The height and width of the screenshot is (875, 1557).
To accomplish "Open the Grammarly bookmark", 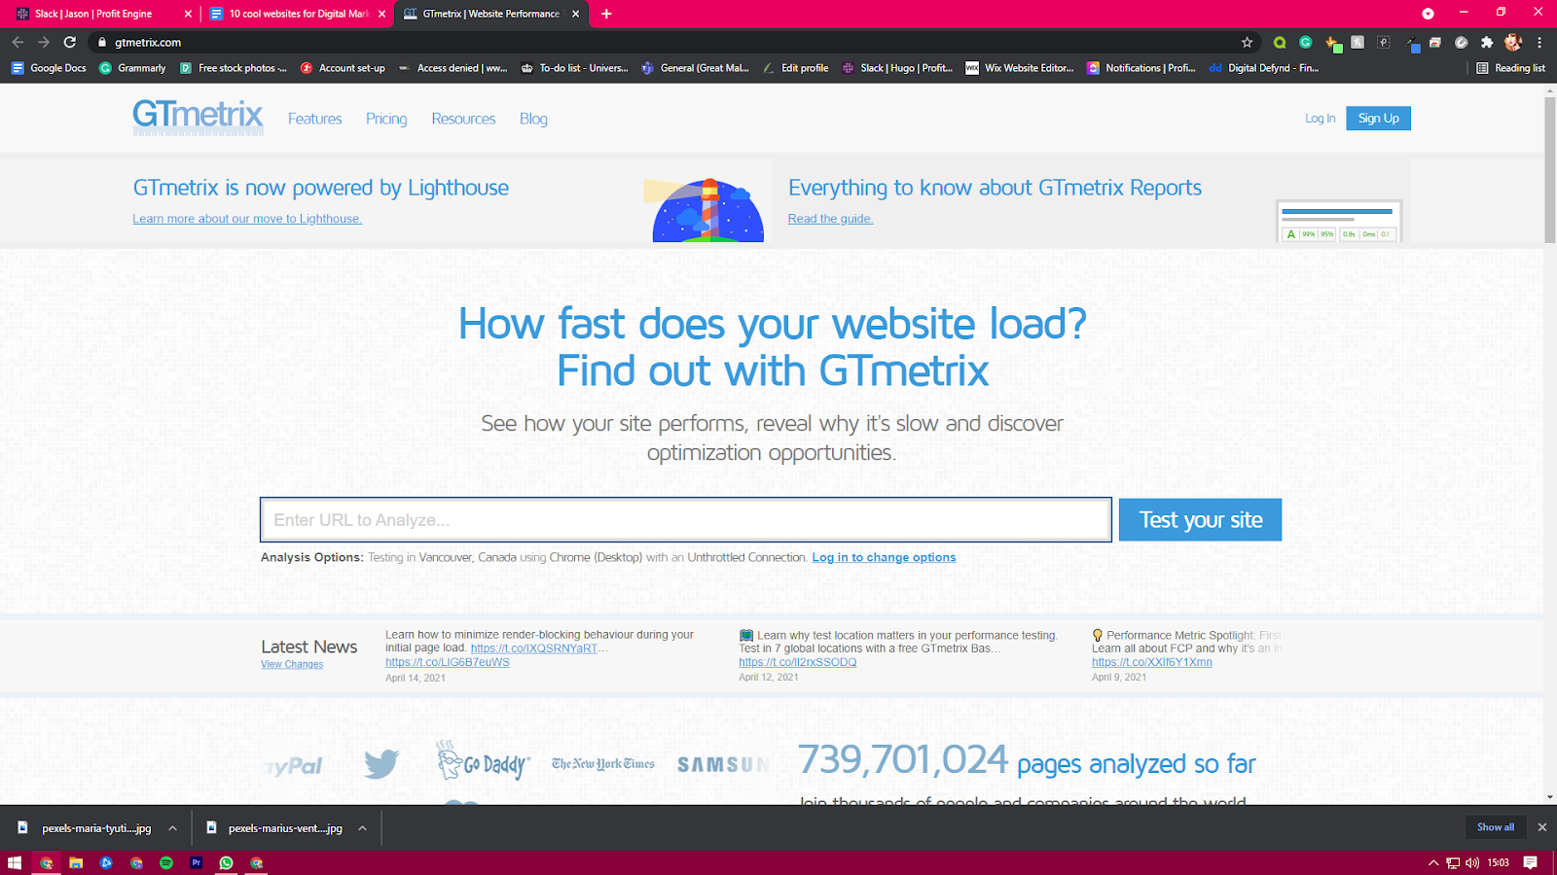I will pyautogui.click(x=132, y=68).
